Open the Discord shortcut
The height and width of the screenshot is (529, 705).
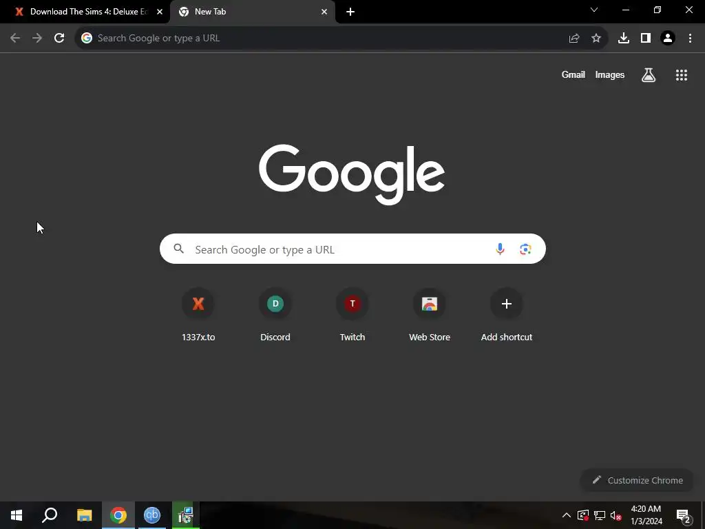pyautogui.click(x=275, y=314)
